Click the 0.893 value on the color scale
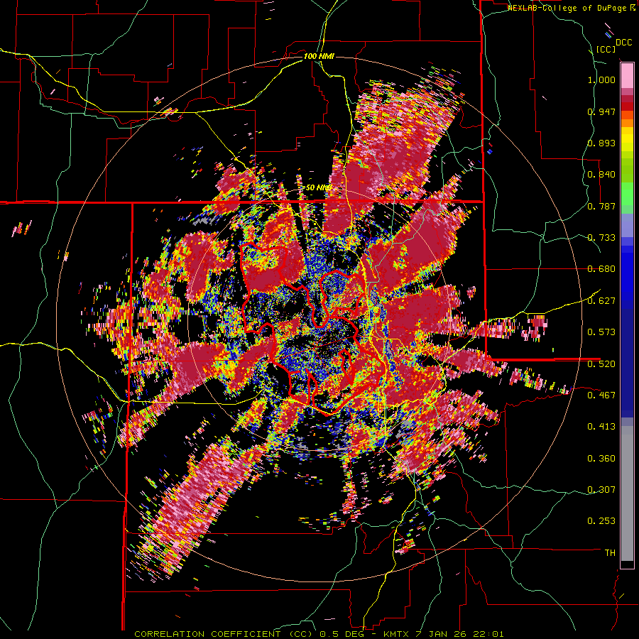This screenshot has width=639, height=639. 601,143
